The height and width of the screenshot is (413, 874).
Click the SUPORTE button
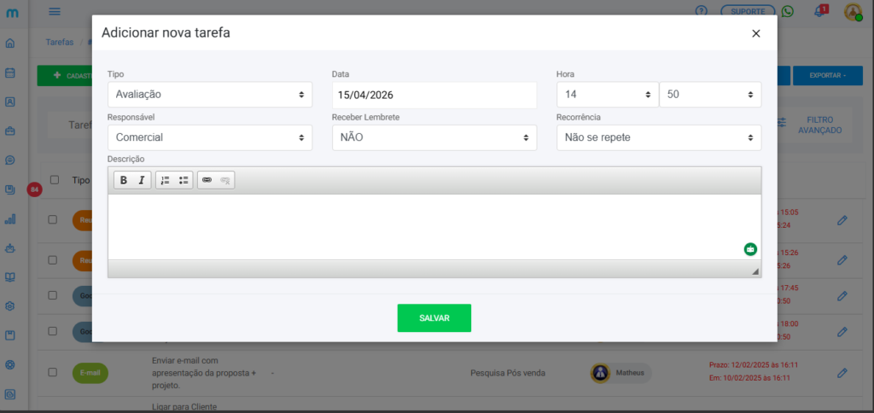748,11
